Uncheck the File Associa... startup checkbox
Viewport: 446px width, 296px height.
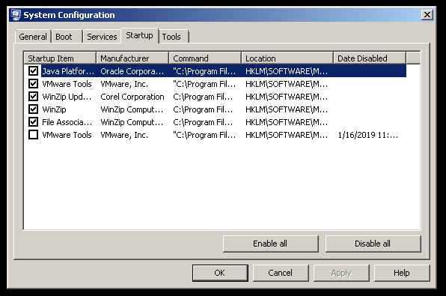(x=33, y=122)
